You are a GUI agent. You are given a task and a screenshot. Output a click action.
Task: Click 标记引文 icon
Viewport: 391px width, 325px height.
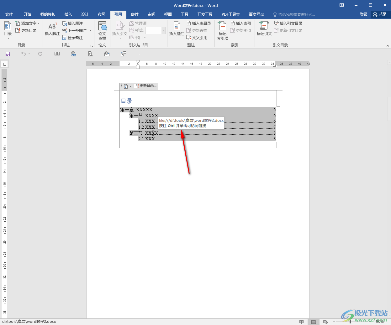pyautogui.click(x=264, y=29)
